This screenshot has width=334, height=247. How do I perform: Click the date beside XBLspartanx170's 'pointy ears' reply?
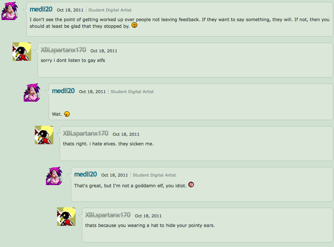coord(148,216)
